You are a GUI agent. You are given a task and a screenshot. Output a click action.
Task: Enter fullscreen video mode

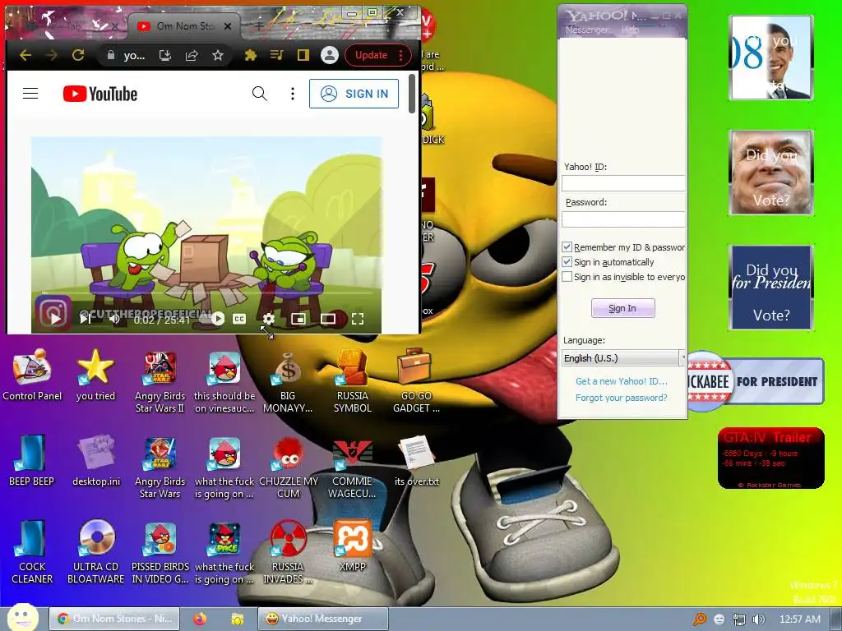click(358, 319)
